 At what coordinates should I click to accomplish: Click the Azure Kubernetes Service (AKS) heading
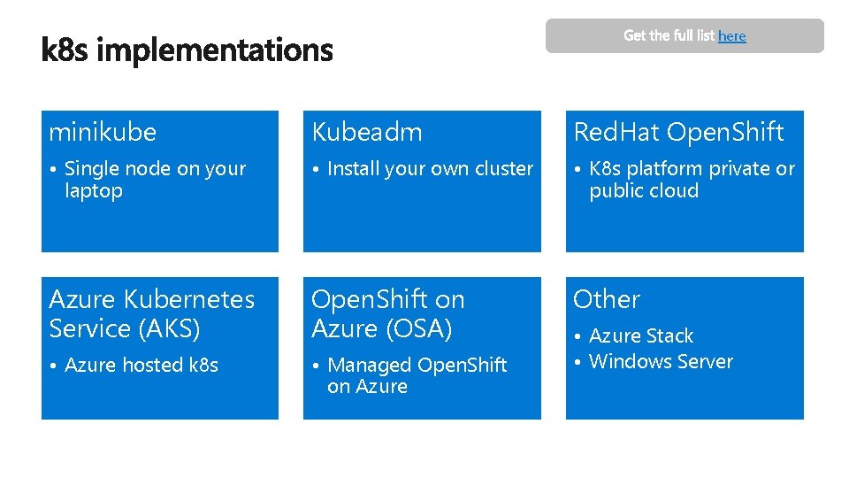click(x=151, y=313)
